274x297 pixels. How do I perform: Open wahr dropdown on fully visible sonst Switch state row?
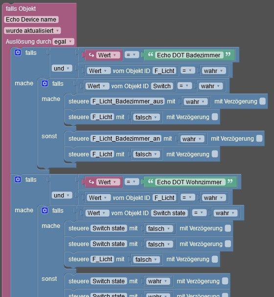click(158, 281)
